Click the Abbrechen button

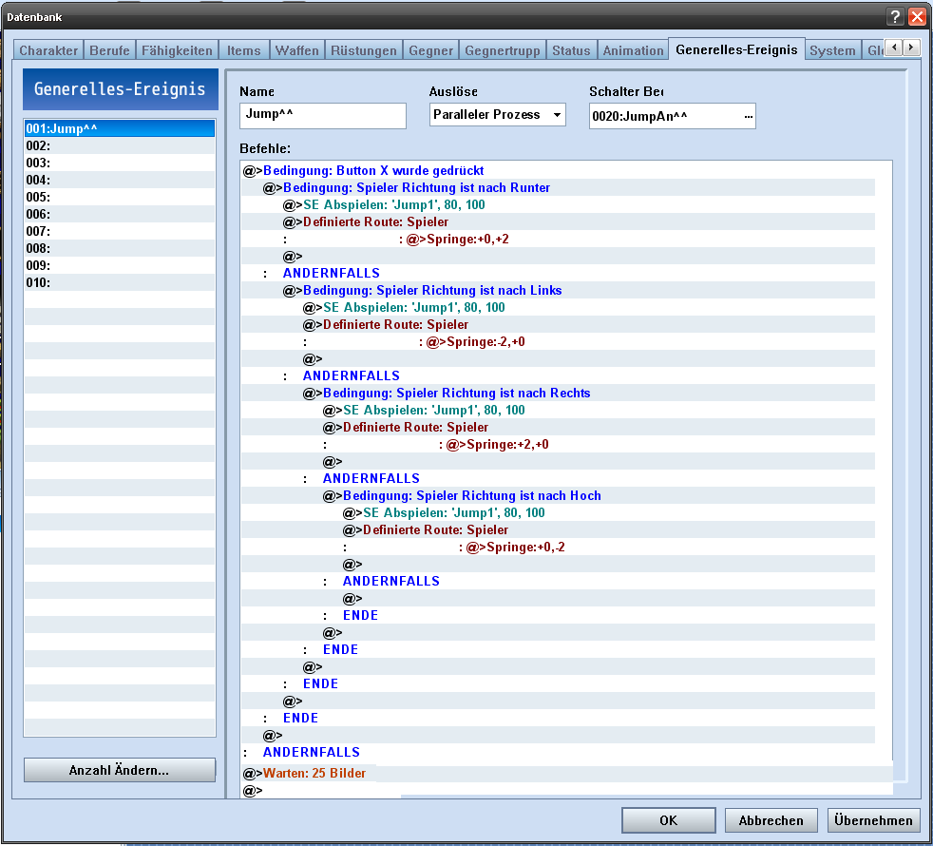coord(771,820)
